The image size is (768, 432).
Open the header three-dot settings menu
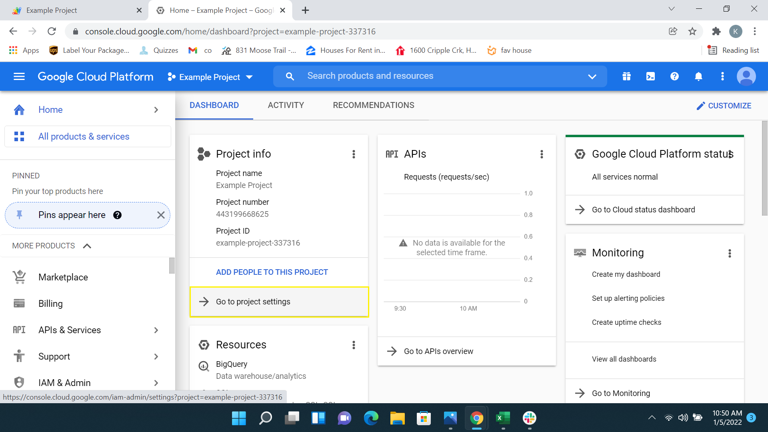point(722,76)
